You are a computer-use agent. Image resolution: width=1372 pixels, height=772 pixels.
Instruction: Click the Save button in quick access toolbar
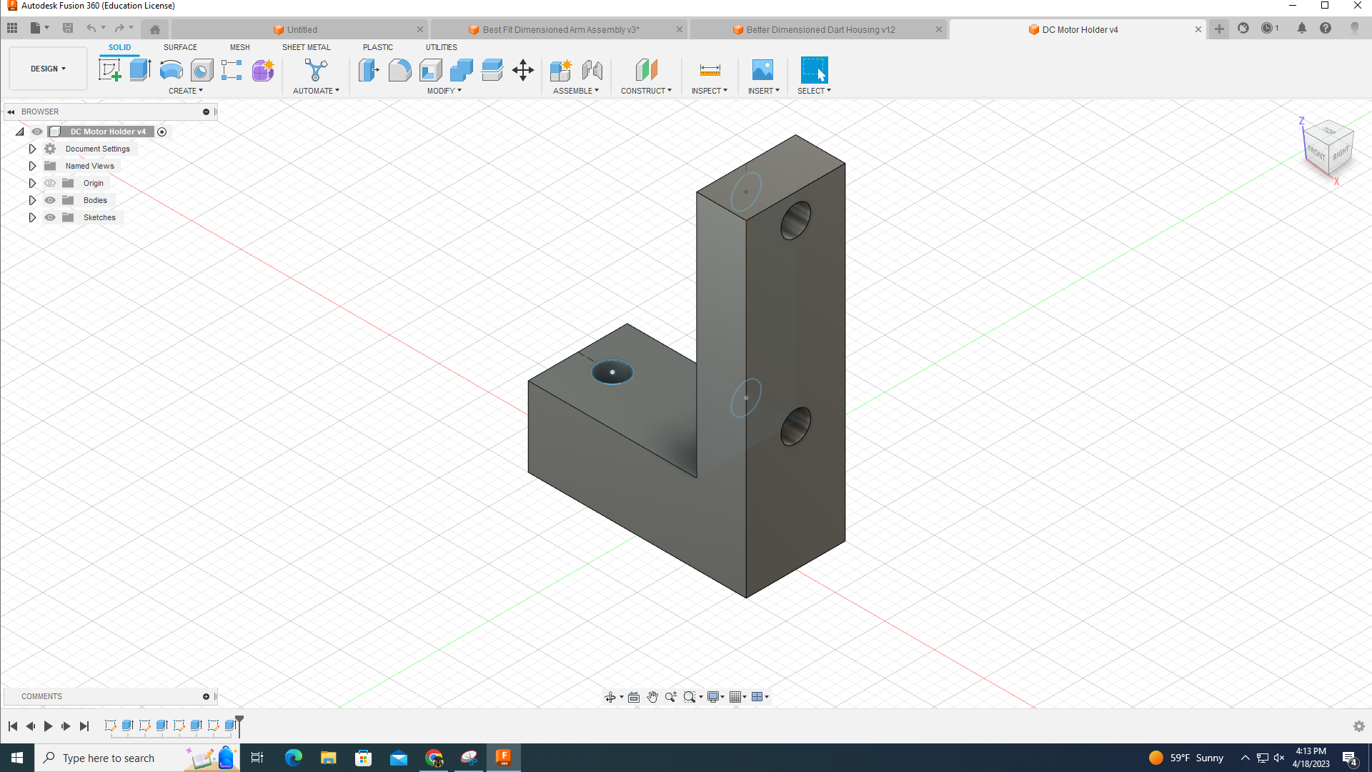coord(68,28)
